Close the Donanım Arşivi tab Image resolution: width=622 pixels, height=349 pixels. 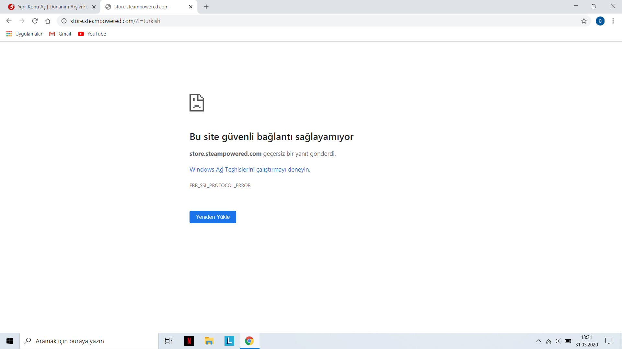tap(94, 7)
